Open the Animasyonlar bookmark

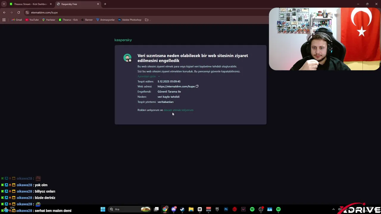(105, 20)
